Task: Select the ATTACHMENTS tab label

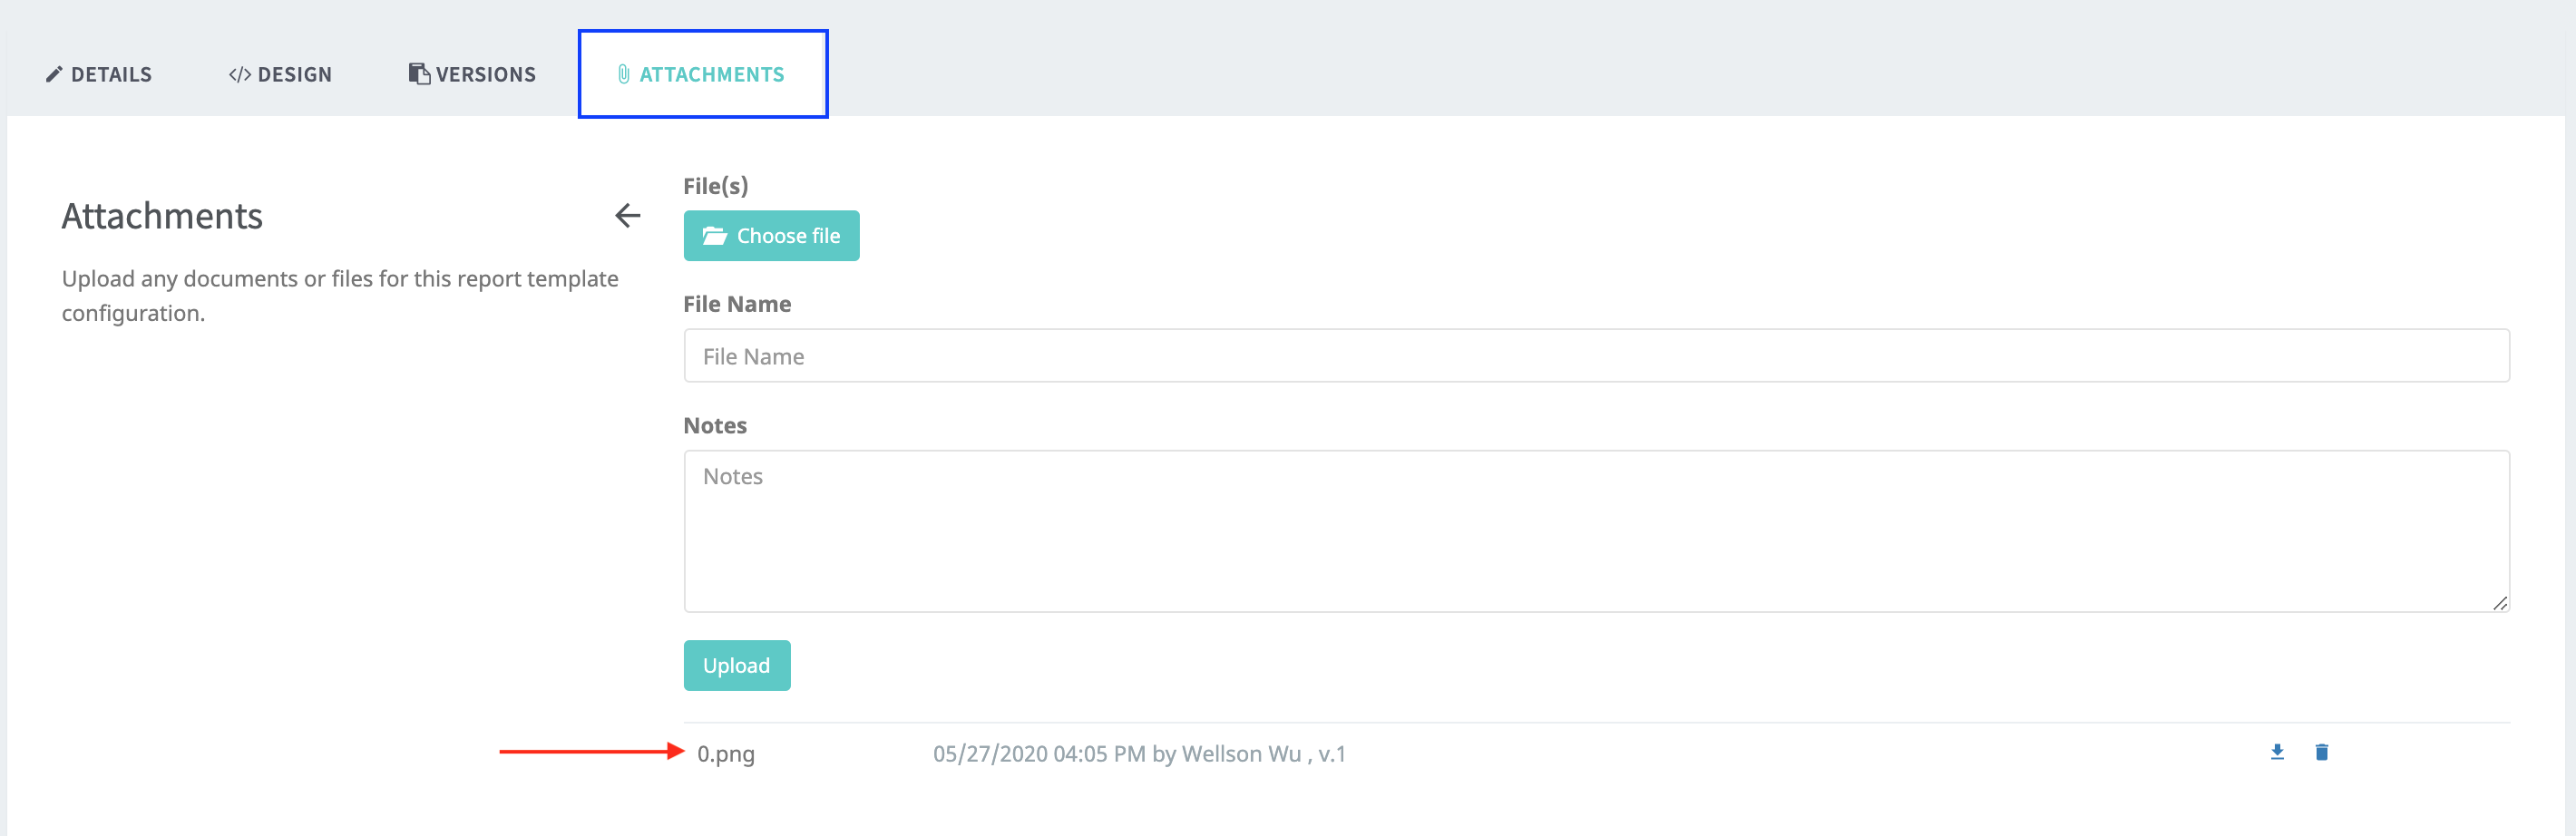Action: coord(711,75)
